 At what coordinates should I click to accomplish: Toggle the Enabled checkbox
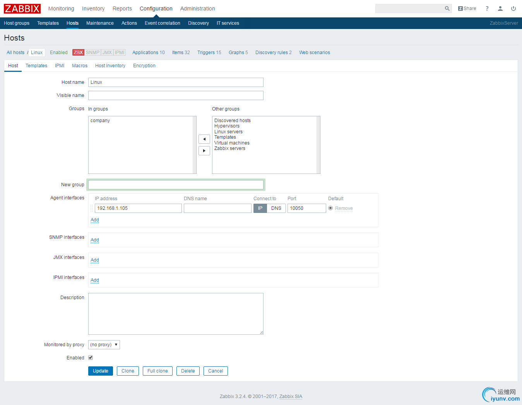point(91,358)
